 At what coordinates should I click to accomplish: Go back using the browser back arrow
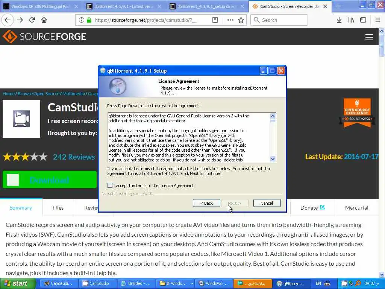click(x=8, y=20)
